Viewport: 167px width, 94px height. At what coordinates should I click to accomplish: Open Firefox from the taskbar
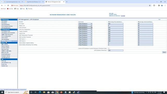tap(61, 92)
